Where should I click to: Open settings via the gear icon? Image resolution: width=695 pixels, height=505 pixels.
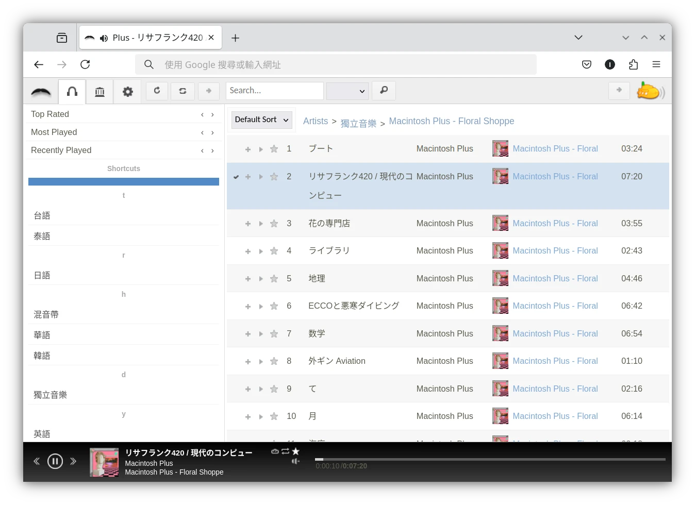click(x=127, y=91)
